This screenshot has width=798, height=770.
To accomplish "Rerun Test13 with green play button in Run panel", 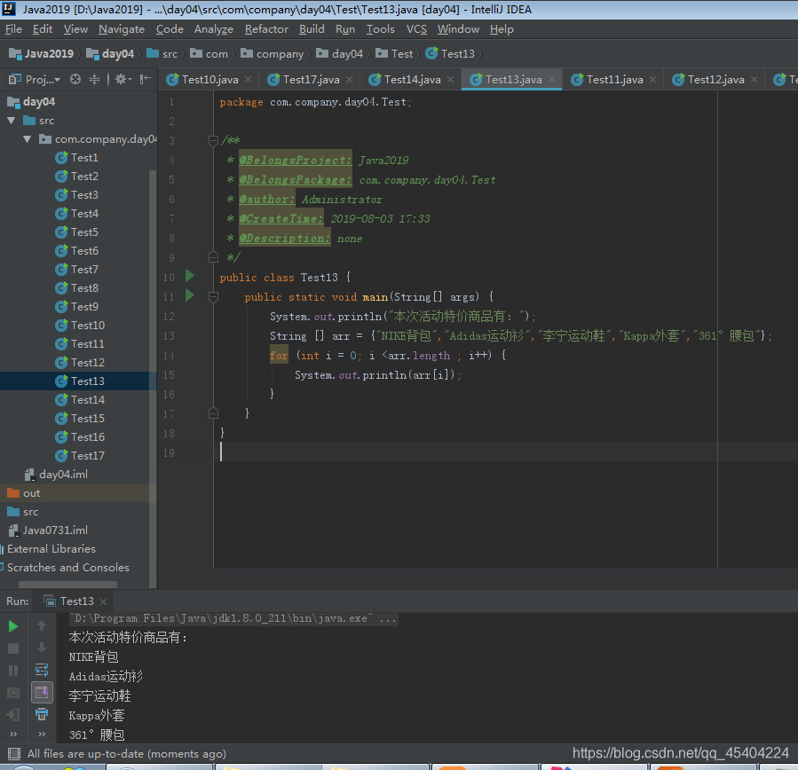I will pyautogui.click(x=13, y=626).
